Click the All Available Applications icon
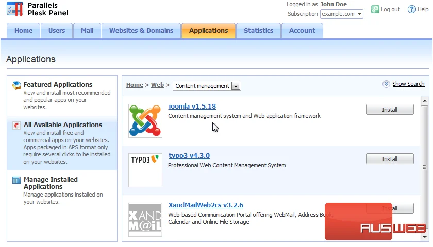Viewport: 433px width, 247px height. pos(16,126)
